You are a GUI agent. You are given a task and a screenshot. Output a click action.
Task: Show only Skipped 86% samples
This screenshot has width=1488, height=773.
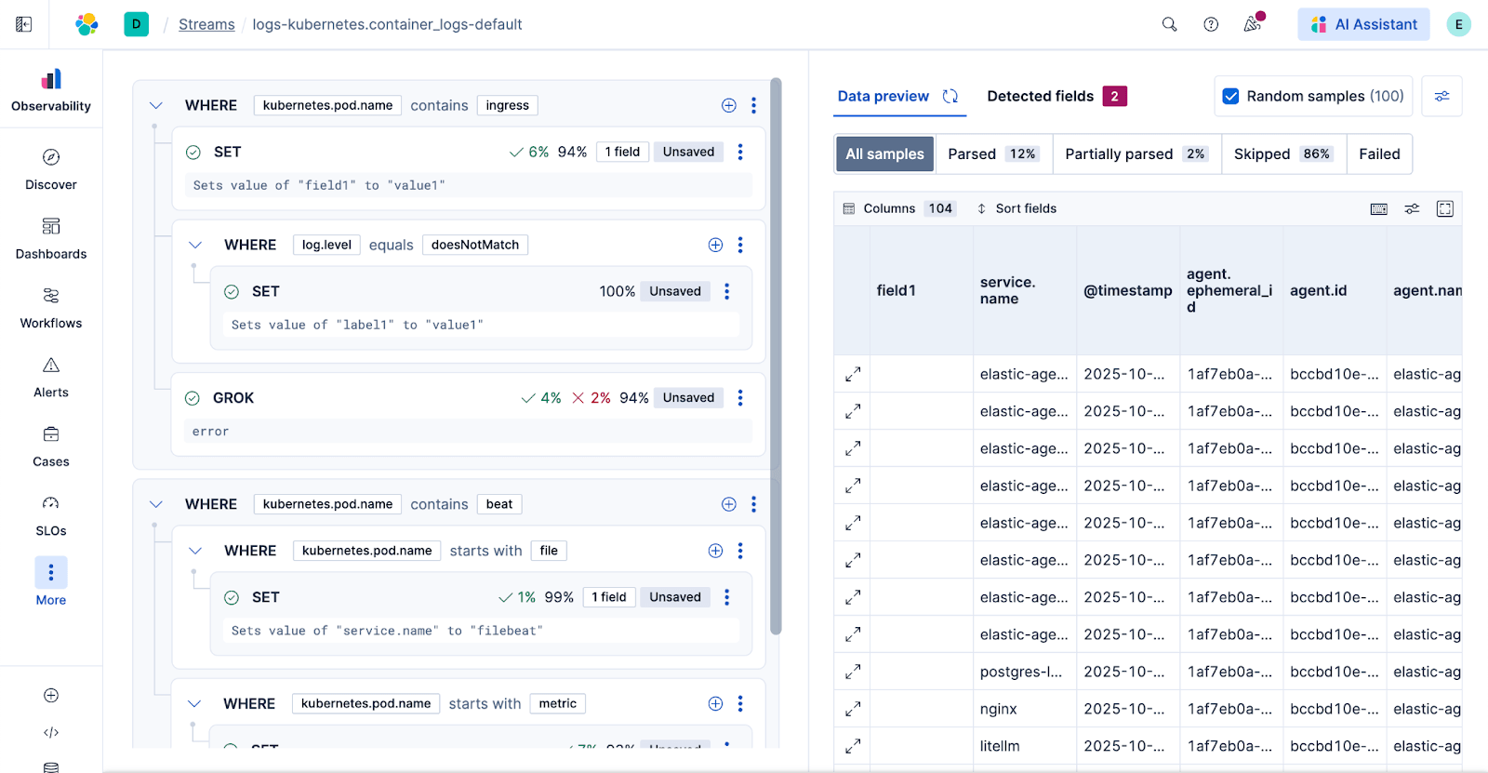(x=1283, y=154)
